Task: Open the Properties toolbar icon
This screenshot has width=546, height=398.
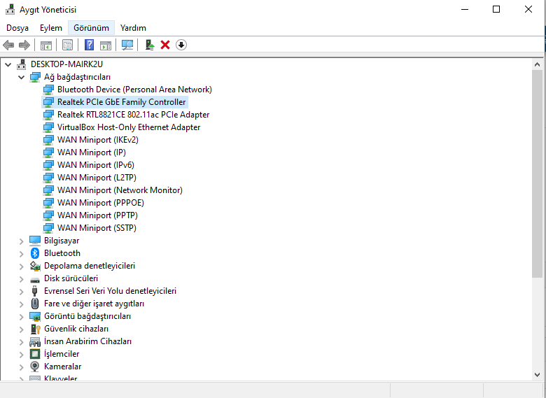Action: 67,45
